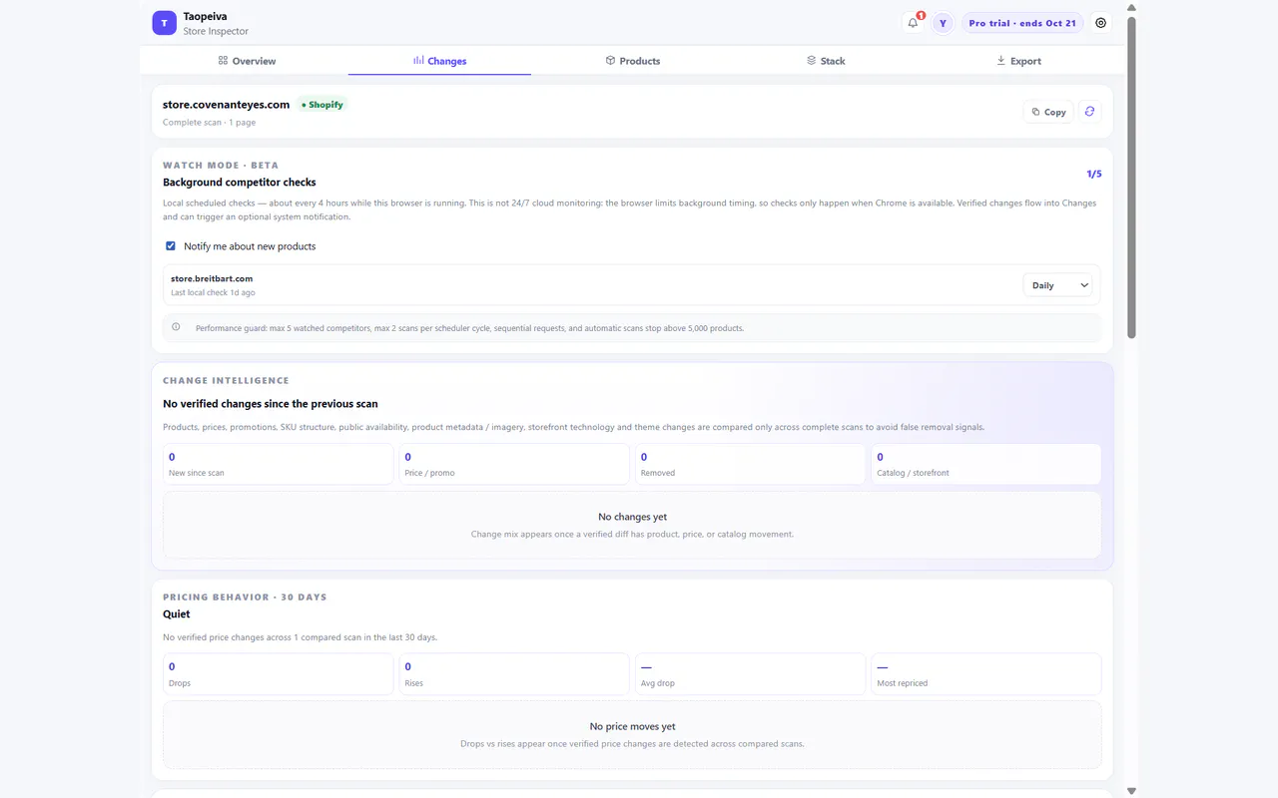
Task: Switch to the Export tab
Action: (x=1018, y=61)
